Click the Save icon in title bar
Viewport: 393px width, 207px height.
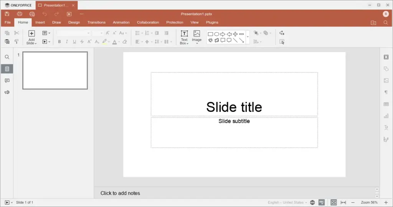(x=7, y=14)
